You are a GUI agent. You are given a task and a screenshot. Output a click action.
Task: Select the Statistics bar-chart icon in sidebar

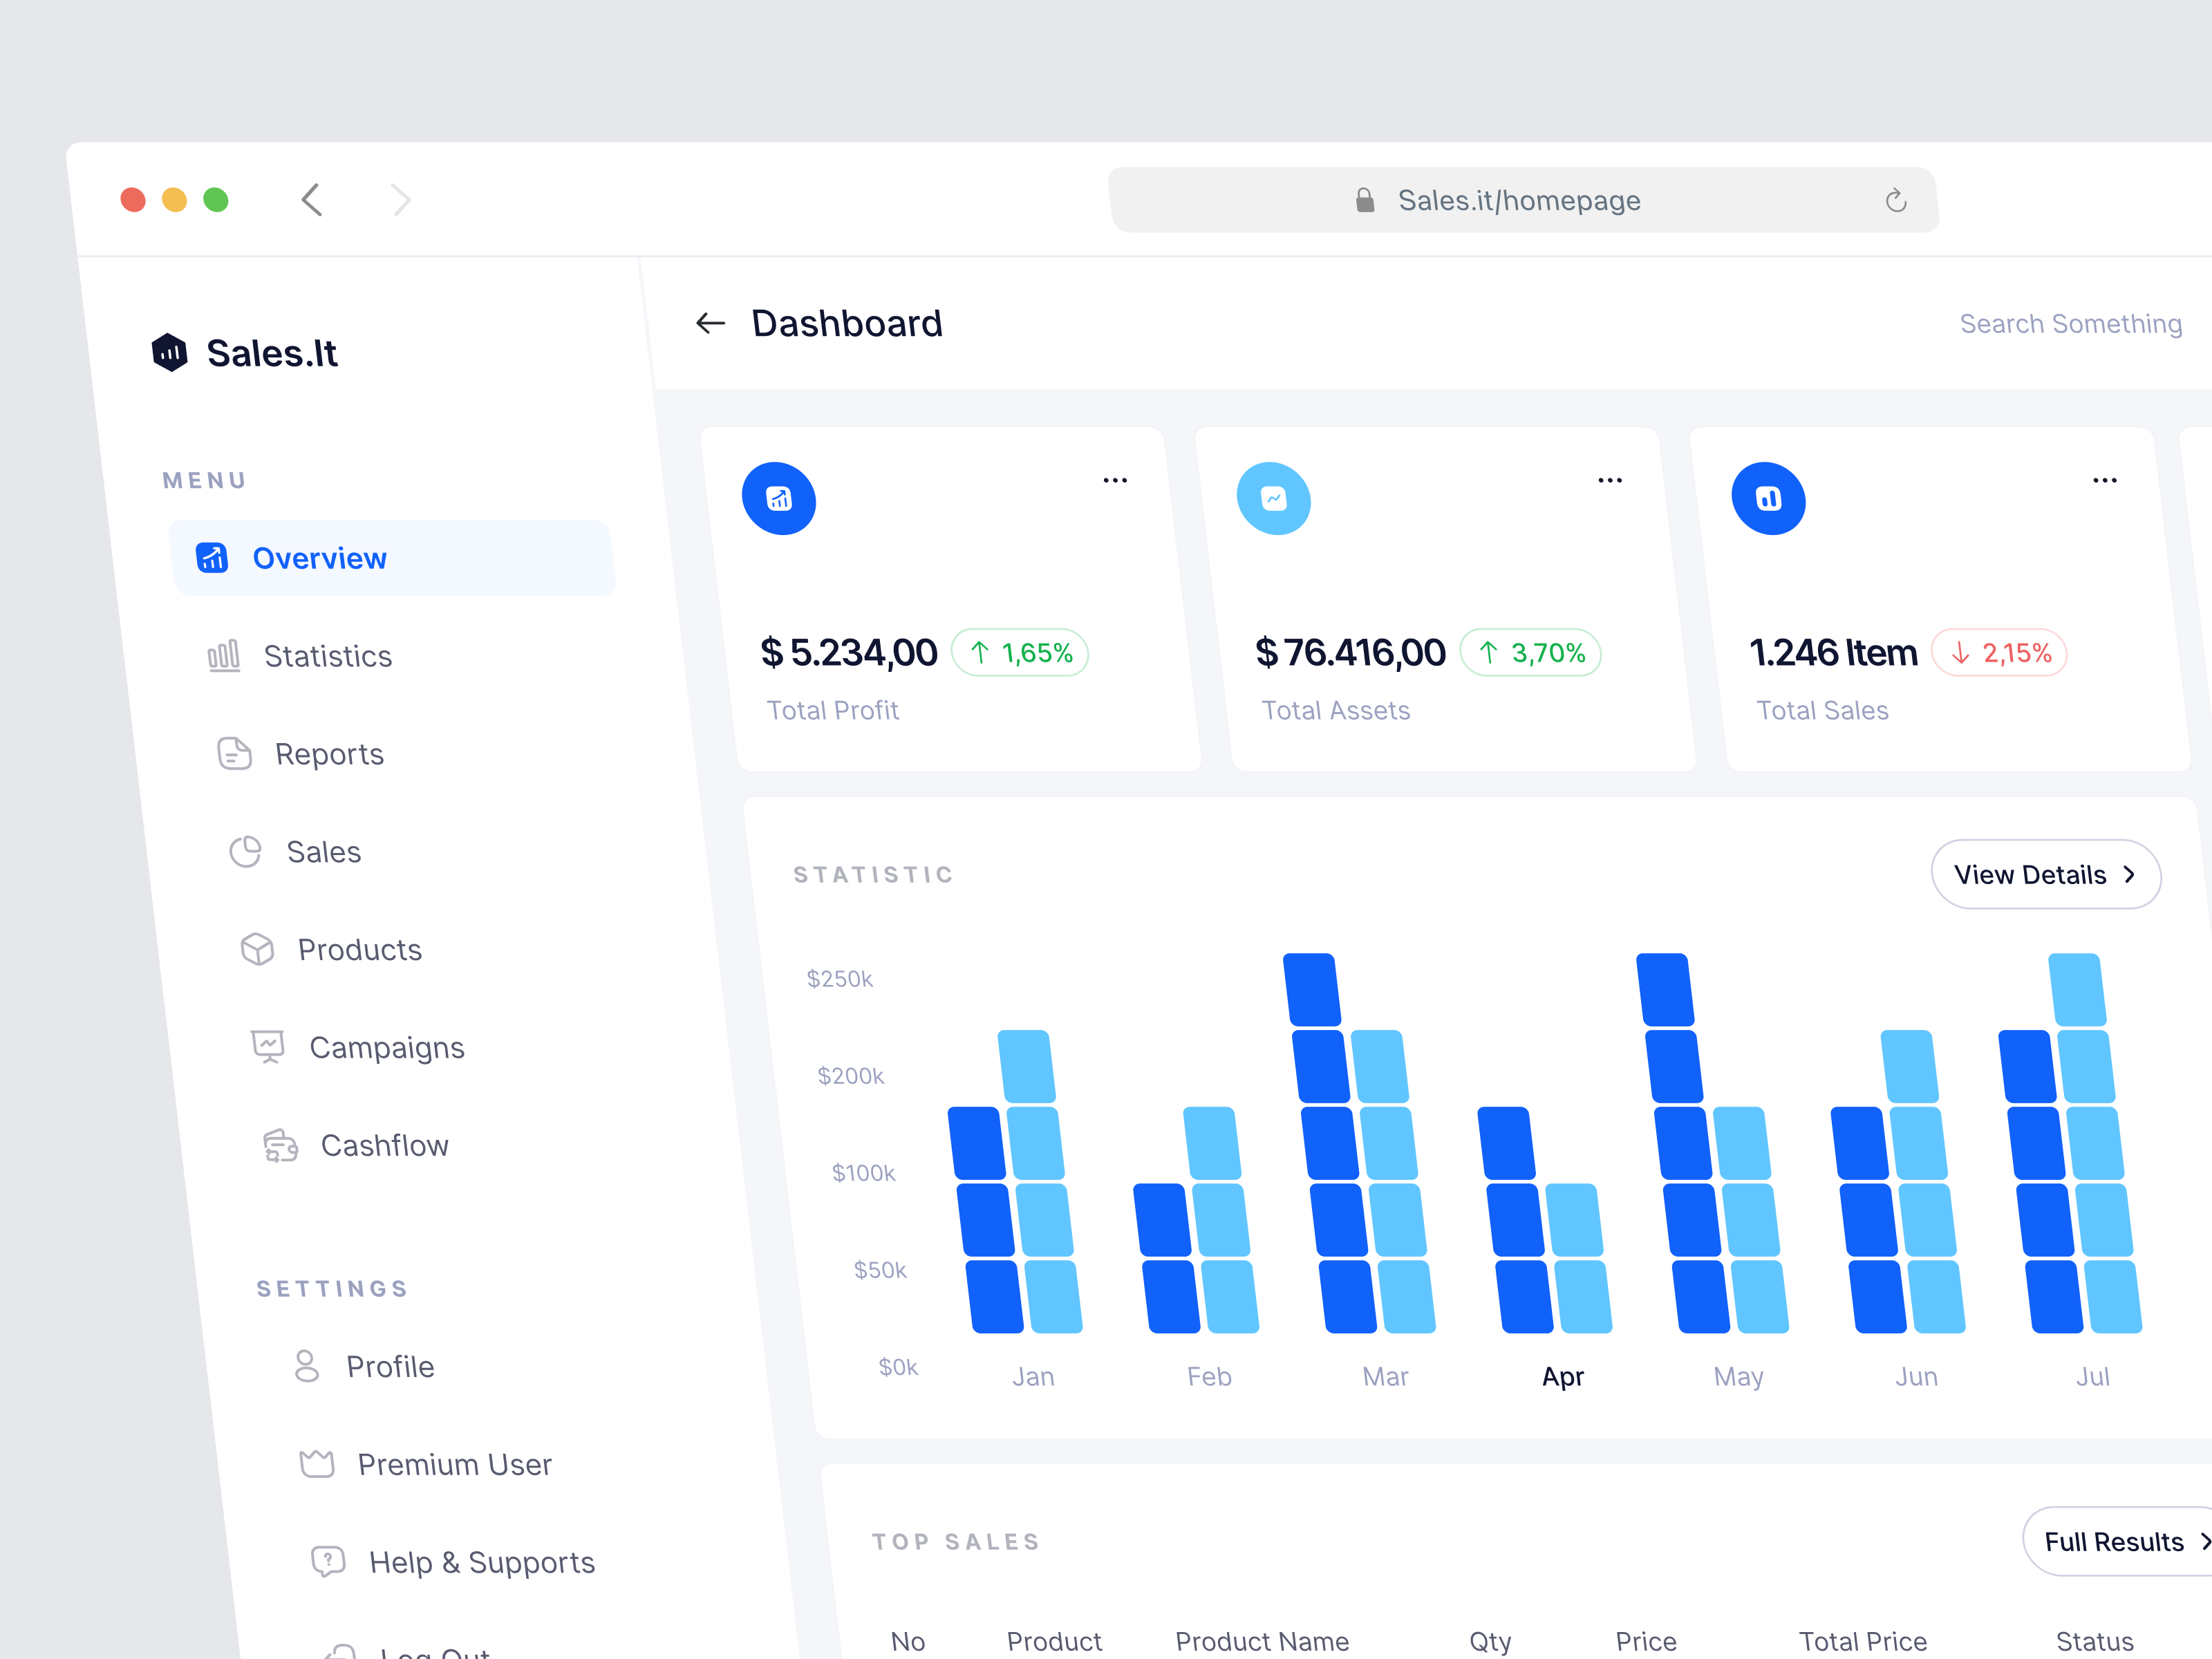point(223,655)
